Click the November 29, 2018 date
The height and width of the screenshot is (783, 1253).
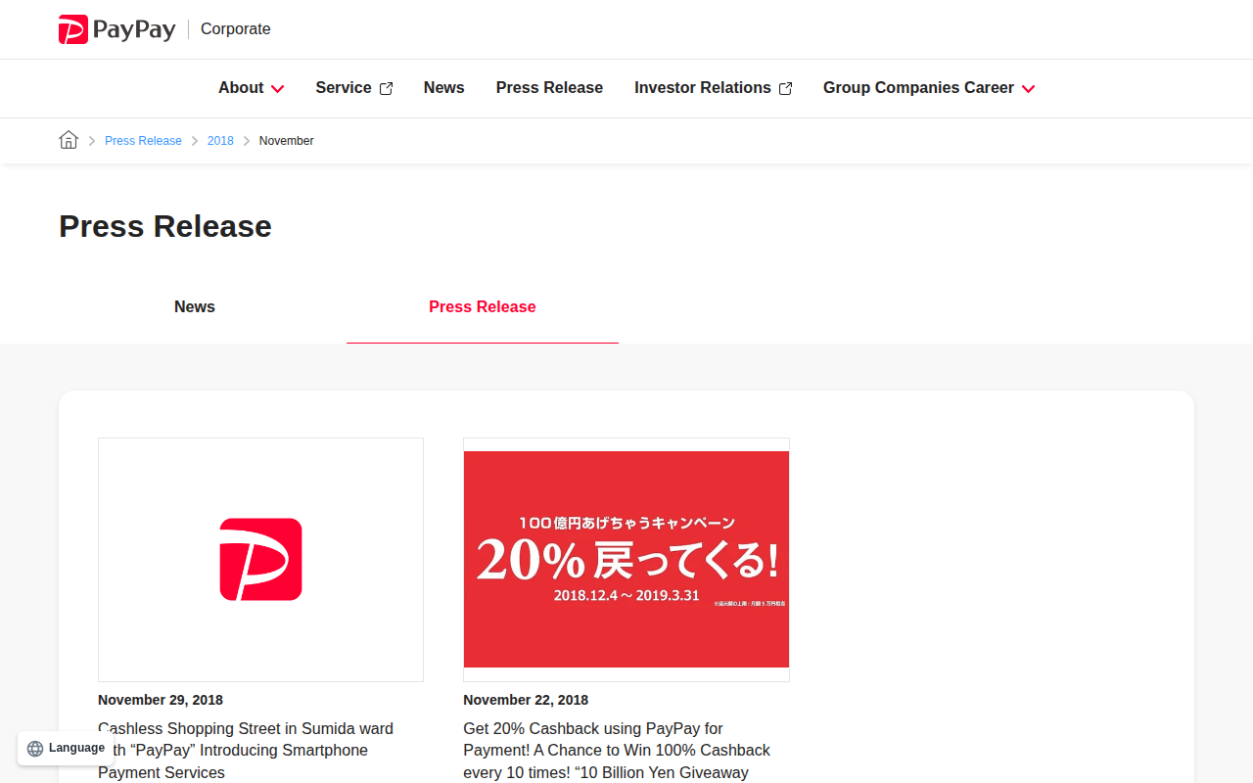tap(161, 700)
